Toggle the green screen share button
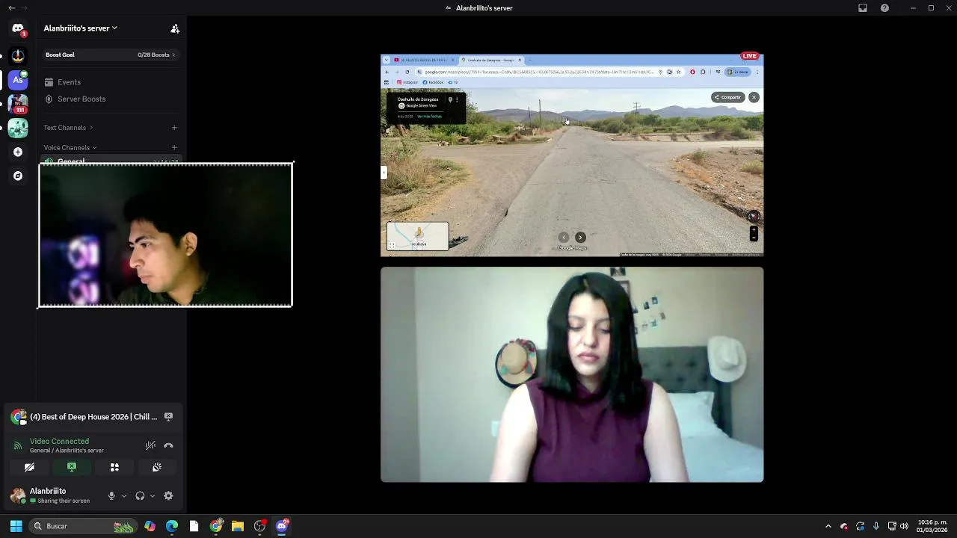This screenshot has height=538, width=957. coord(72,467)
